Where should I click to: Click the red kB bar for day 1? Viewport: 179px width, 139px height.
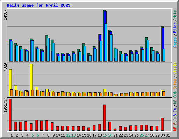point(10,115)
